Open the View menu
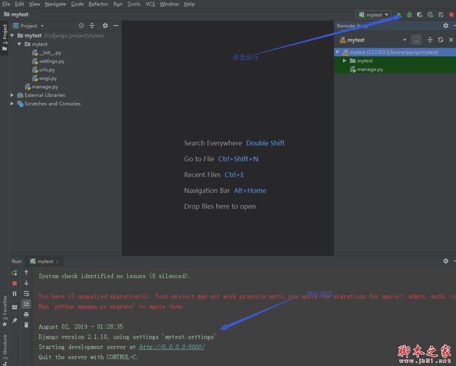 [34, 4]
